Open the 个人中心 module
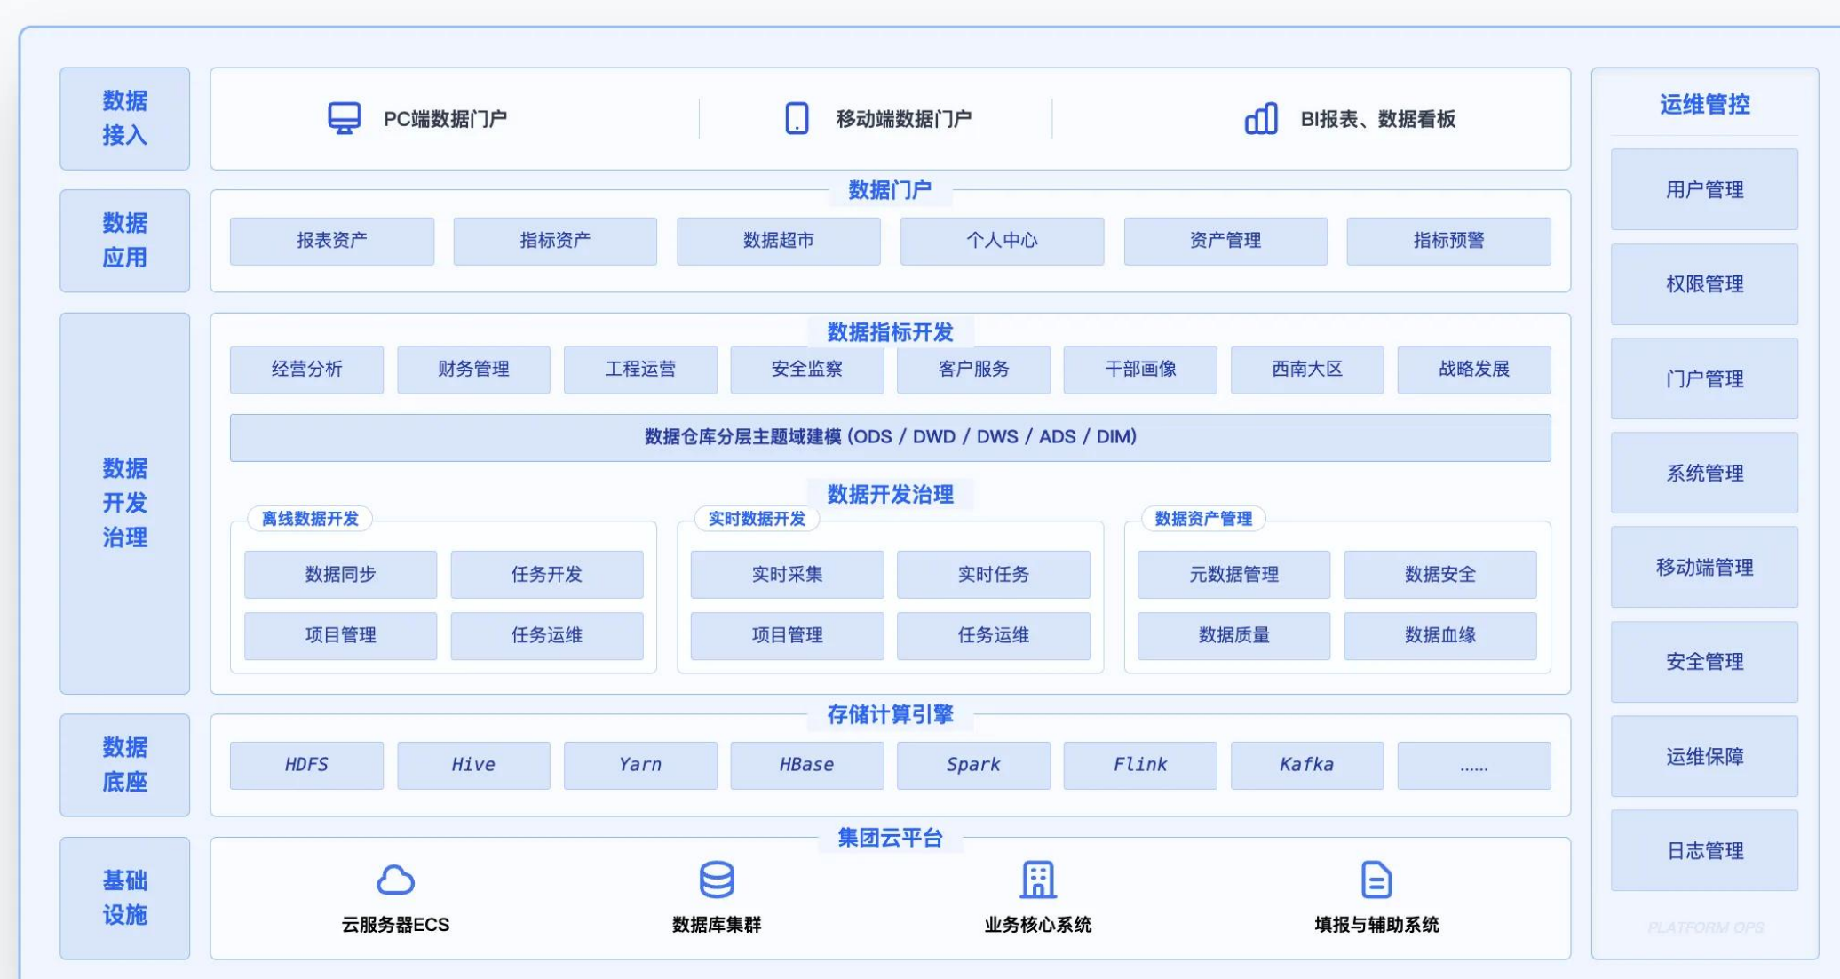The image size is (1840, 979). click(x=1002, y=241)
